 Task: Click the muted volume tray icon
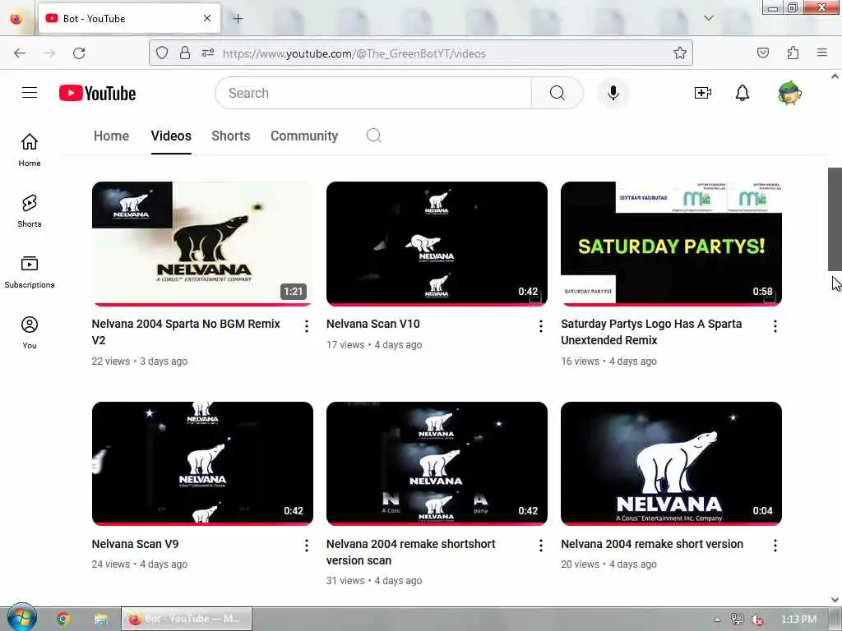pos(757,619)
